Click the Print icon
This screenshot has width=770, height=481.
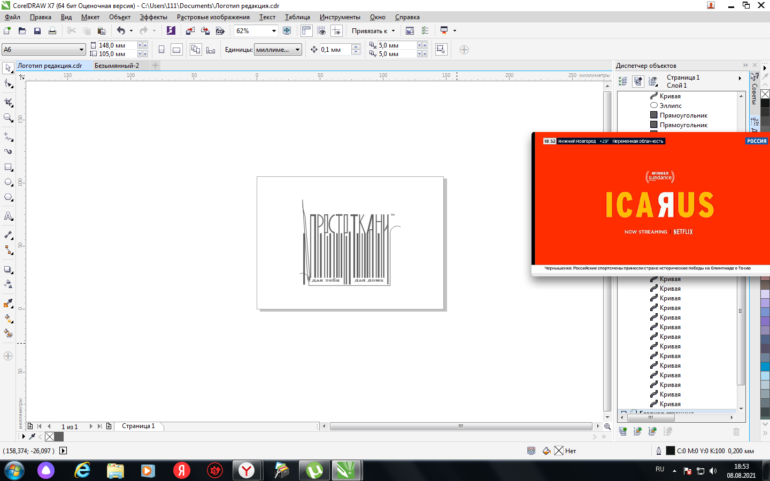point(52,30)
